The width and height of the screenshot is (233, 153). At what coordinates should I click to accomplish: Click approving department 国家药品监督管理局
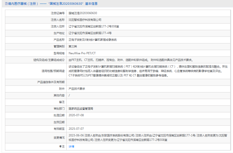tap(81, 108)
